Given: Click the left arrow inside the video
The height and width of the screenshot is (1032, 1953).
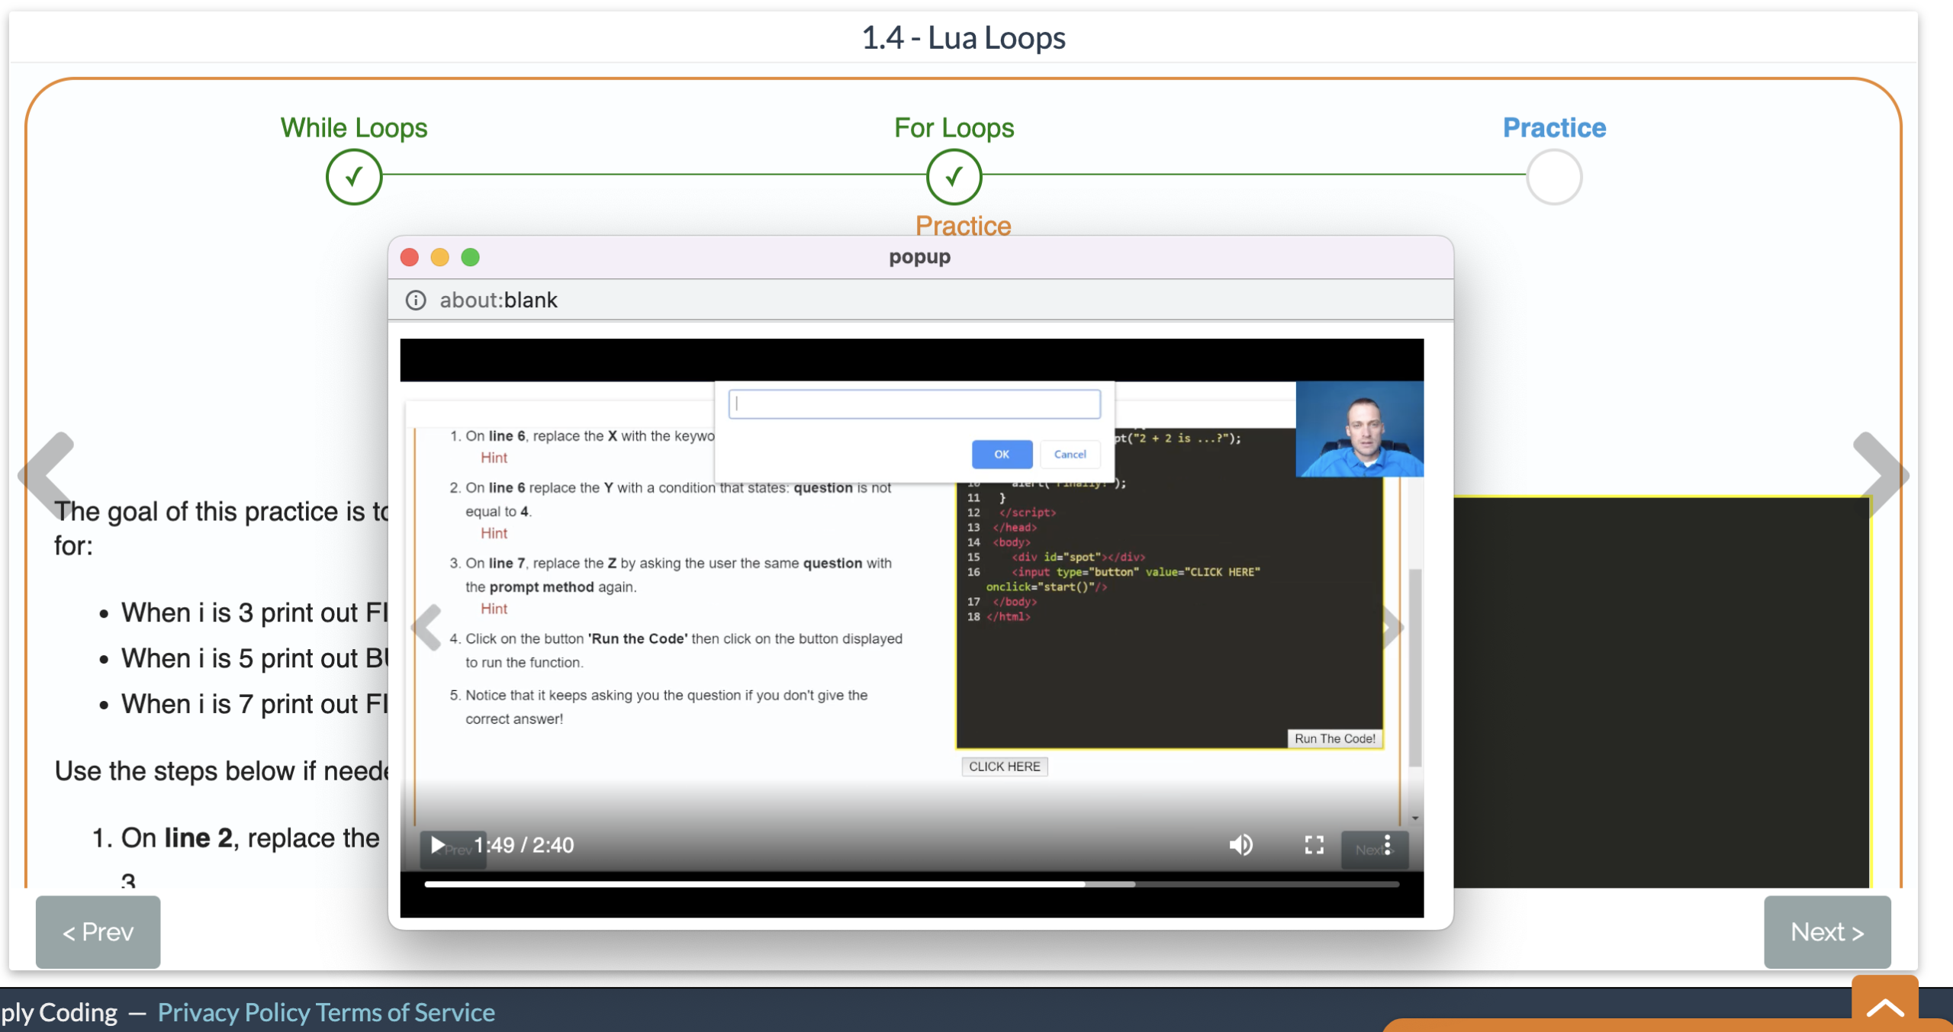Looking at the screenshot, I should [x=427, y=628].
